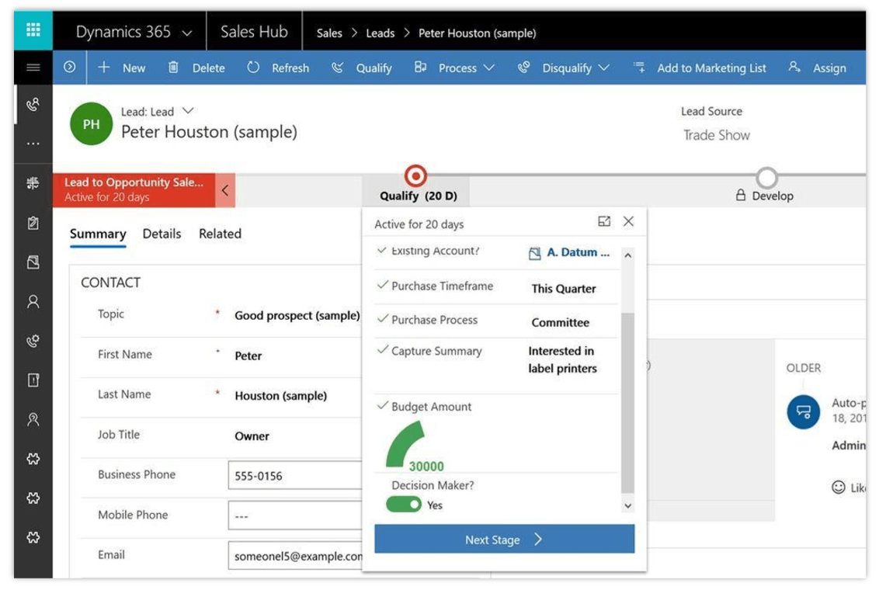Image resolution: width=886 pixels, height=590 pixels.
Task: Click the Process flow icon
Action: point(420,68)
